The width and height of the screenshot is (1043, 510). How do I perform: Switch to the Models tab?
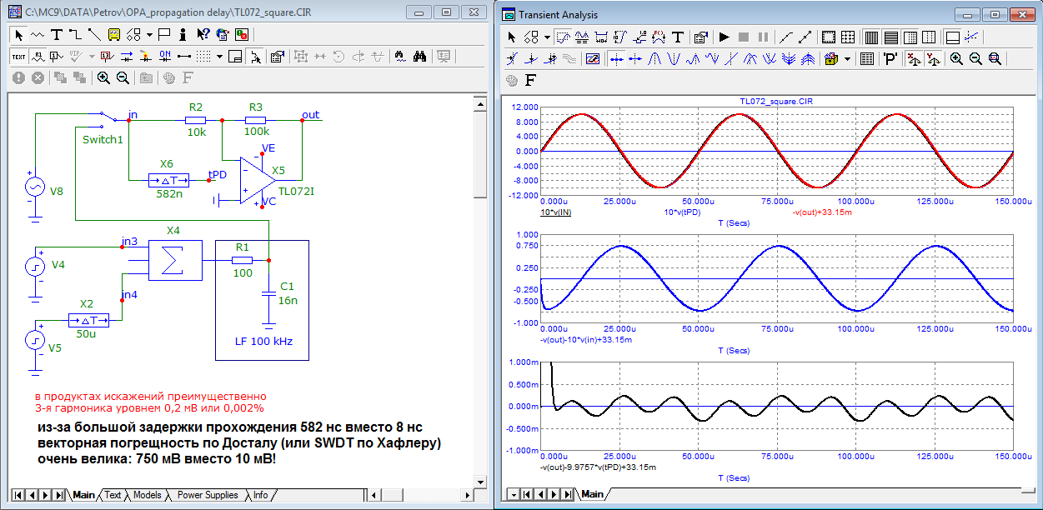(x=147, y=495)
